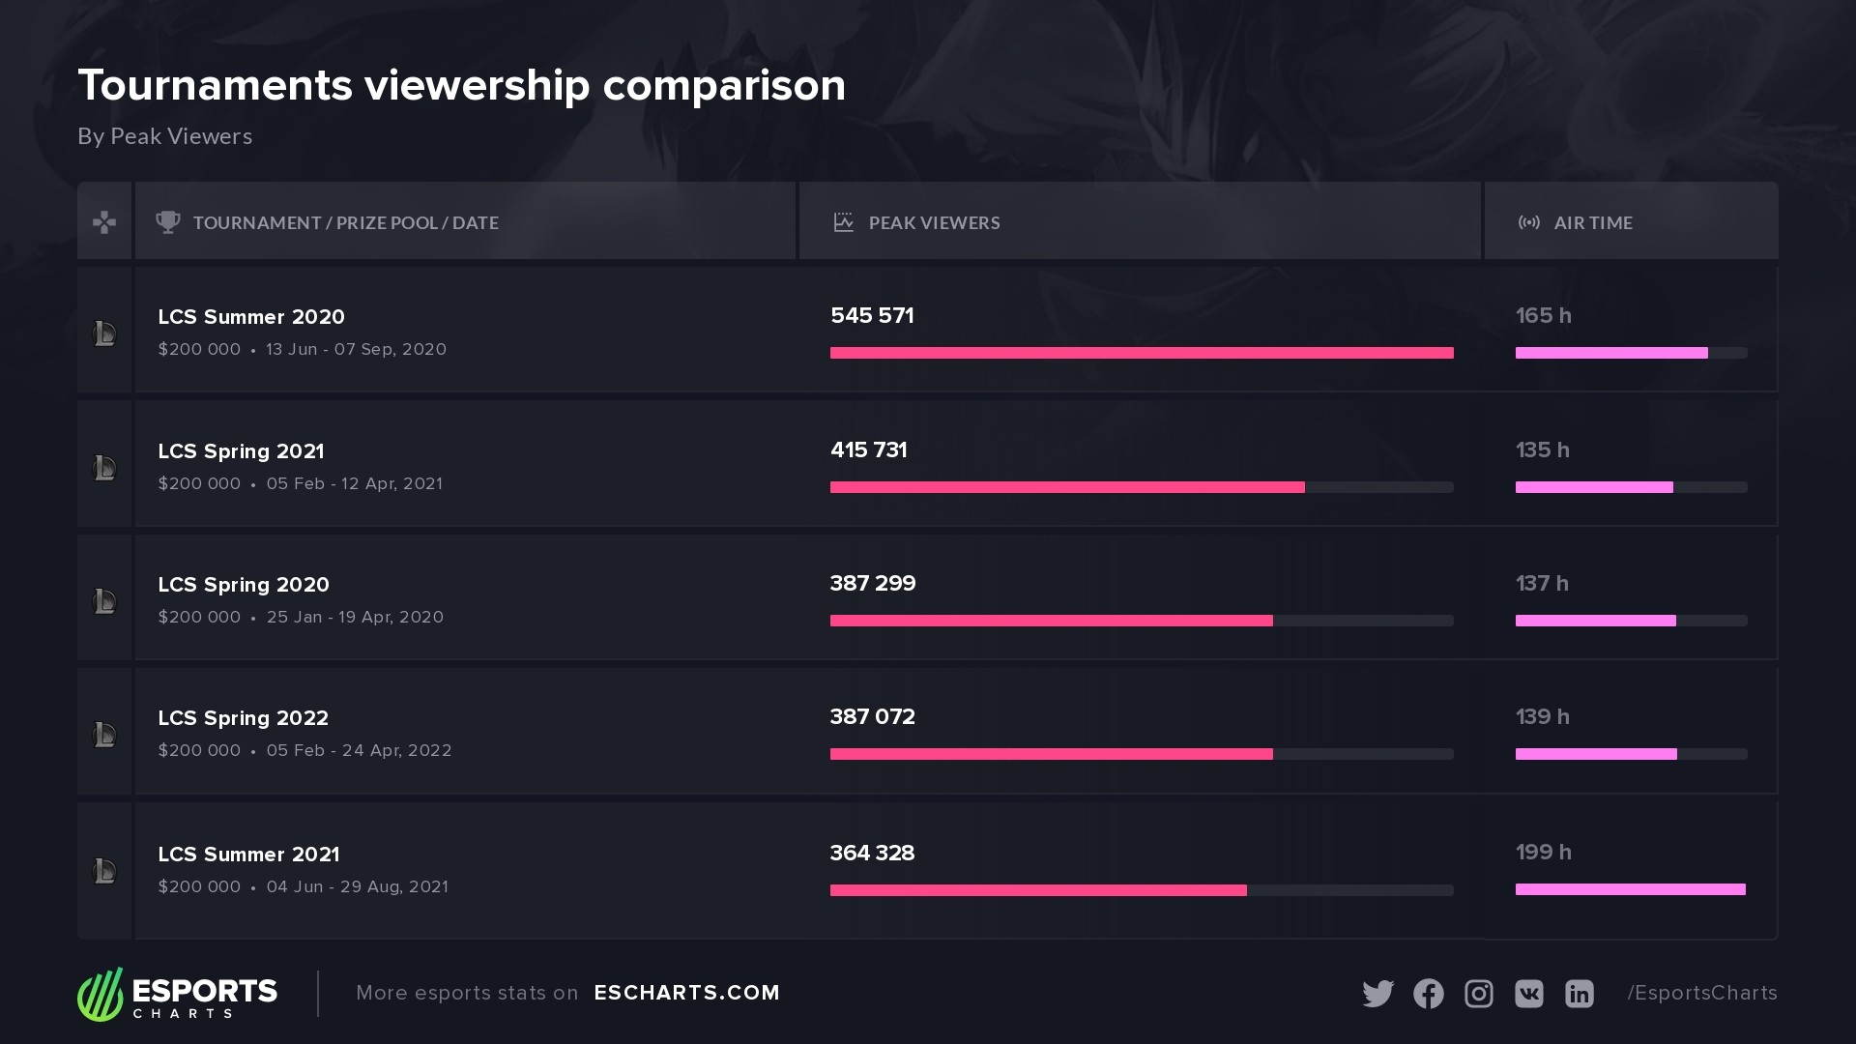The height and width of the screenshot is (1044, 1856).
Task: Click the peak viewers chart icon
Action: click(x=843, y=222)
